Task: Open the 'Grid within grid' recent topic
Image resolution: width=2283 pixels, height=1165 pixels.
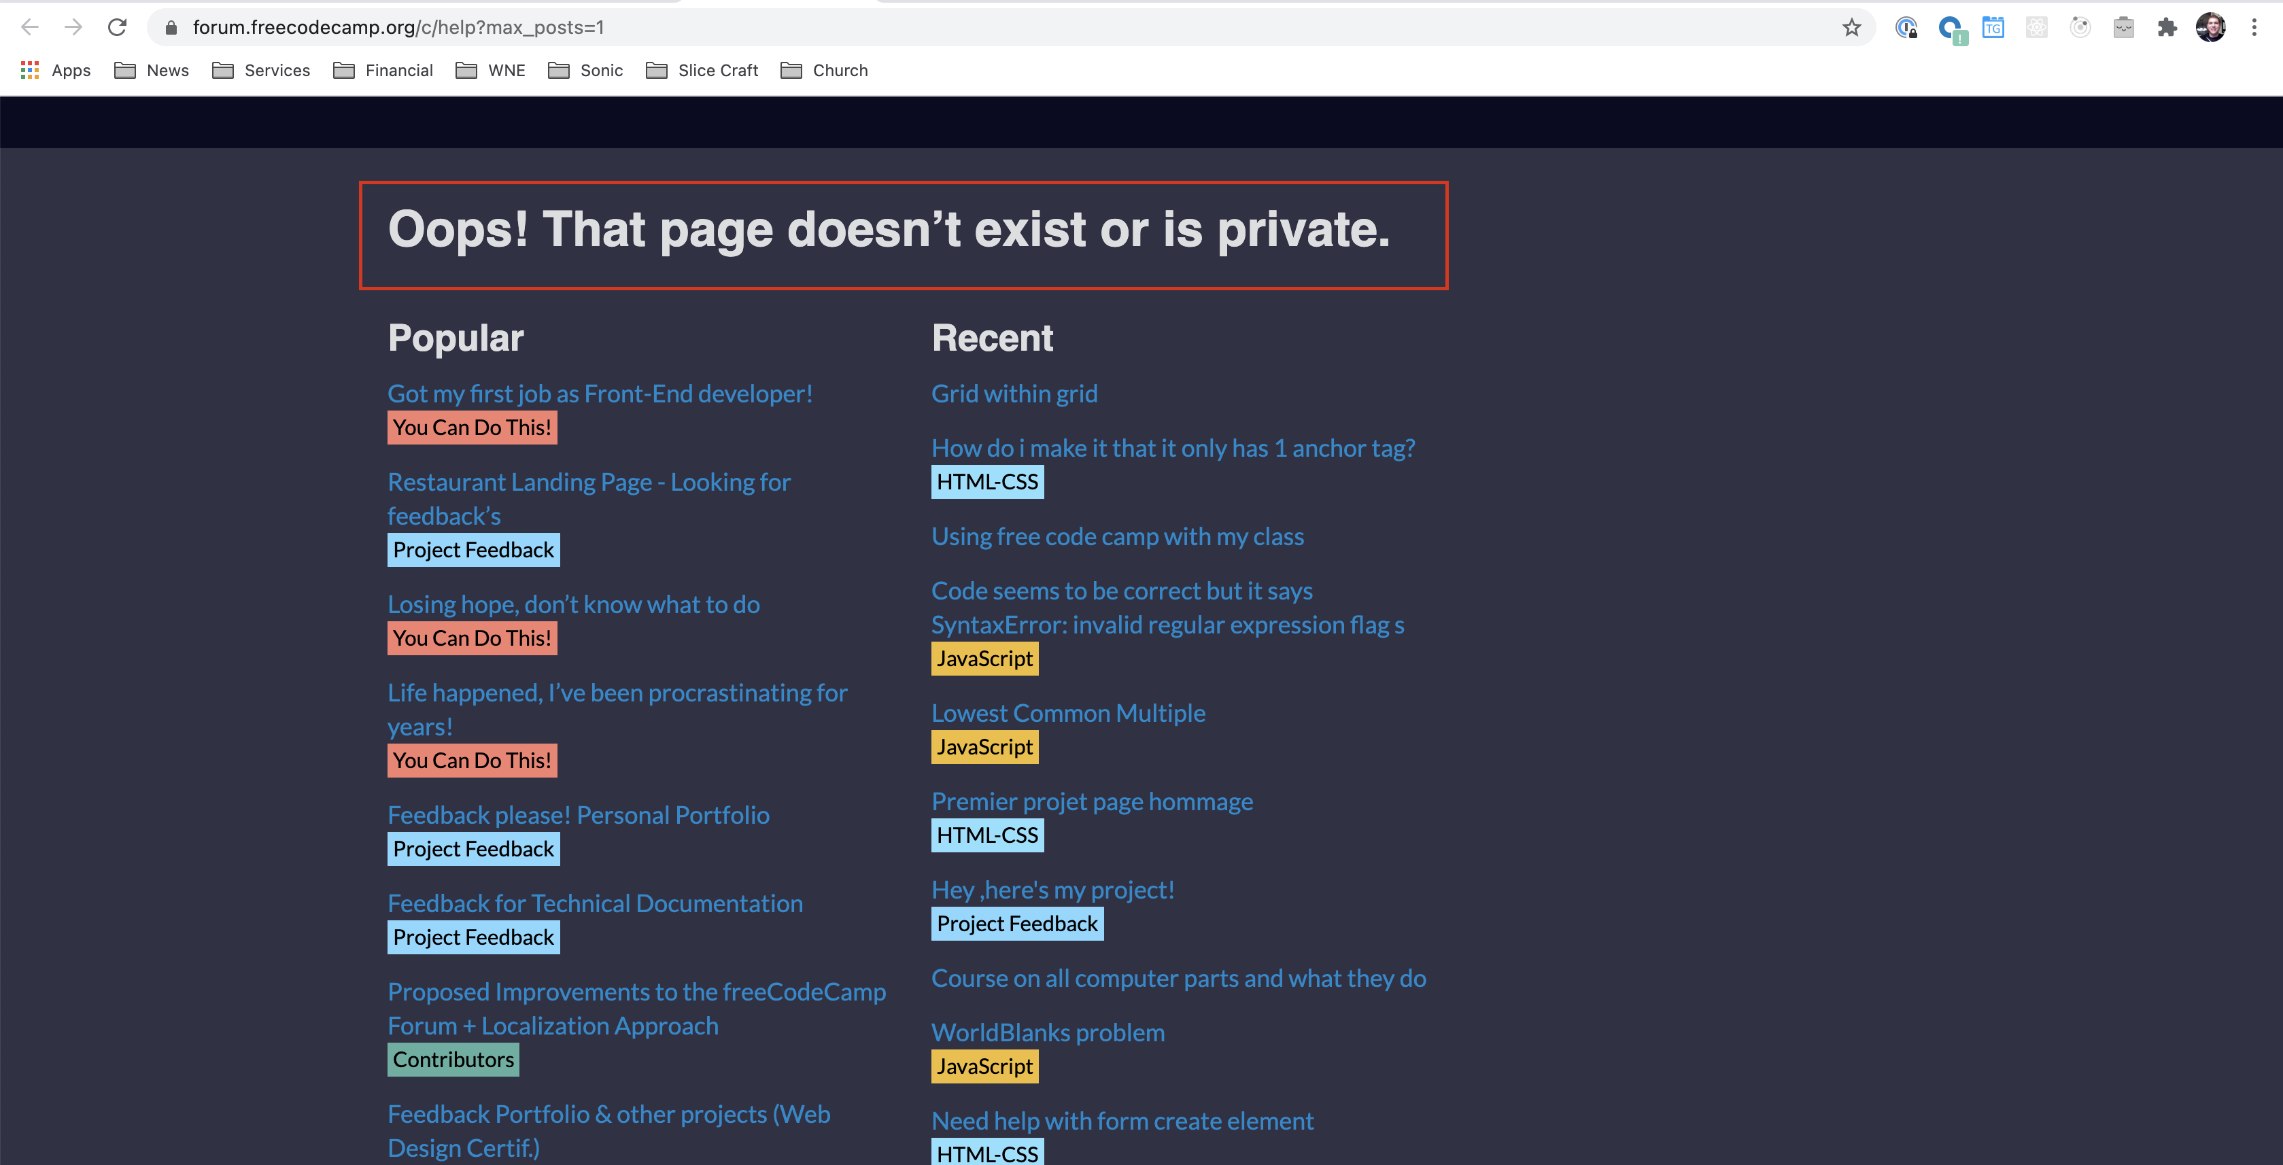Action: [x=1014, y=394]
